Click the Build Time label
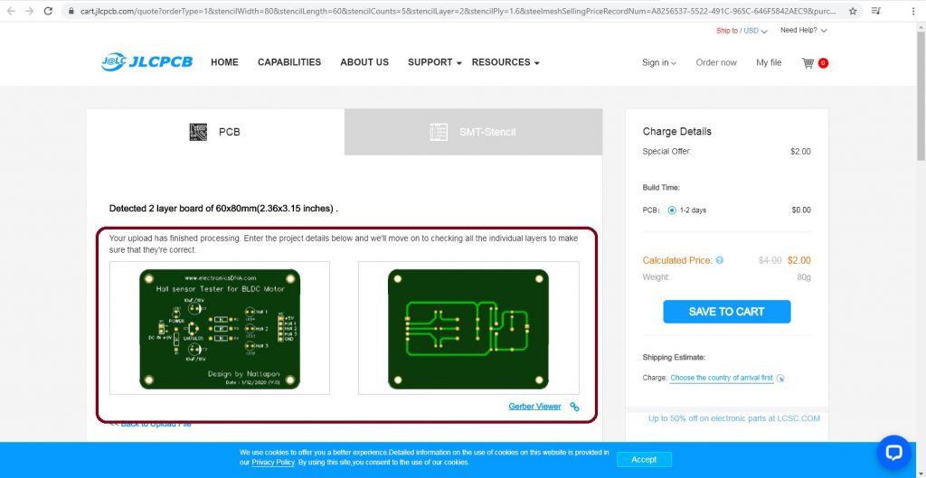926x478 pixels. coord(661,188)
